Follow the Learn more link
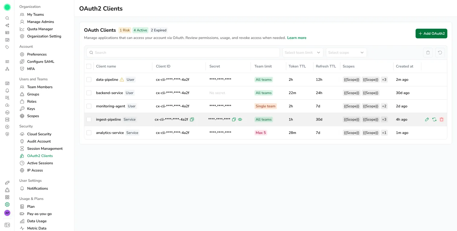Image resolution: width=457 pixels, height=231 pixels. tap(297, 38)
